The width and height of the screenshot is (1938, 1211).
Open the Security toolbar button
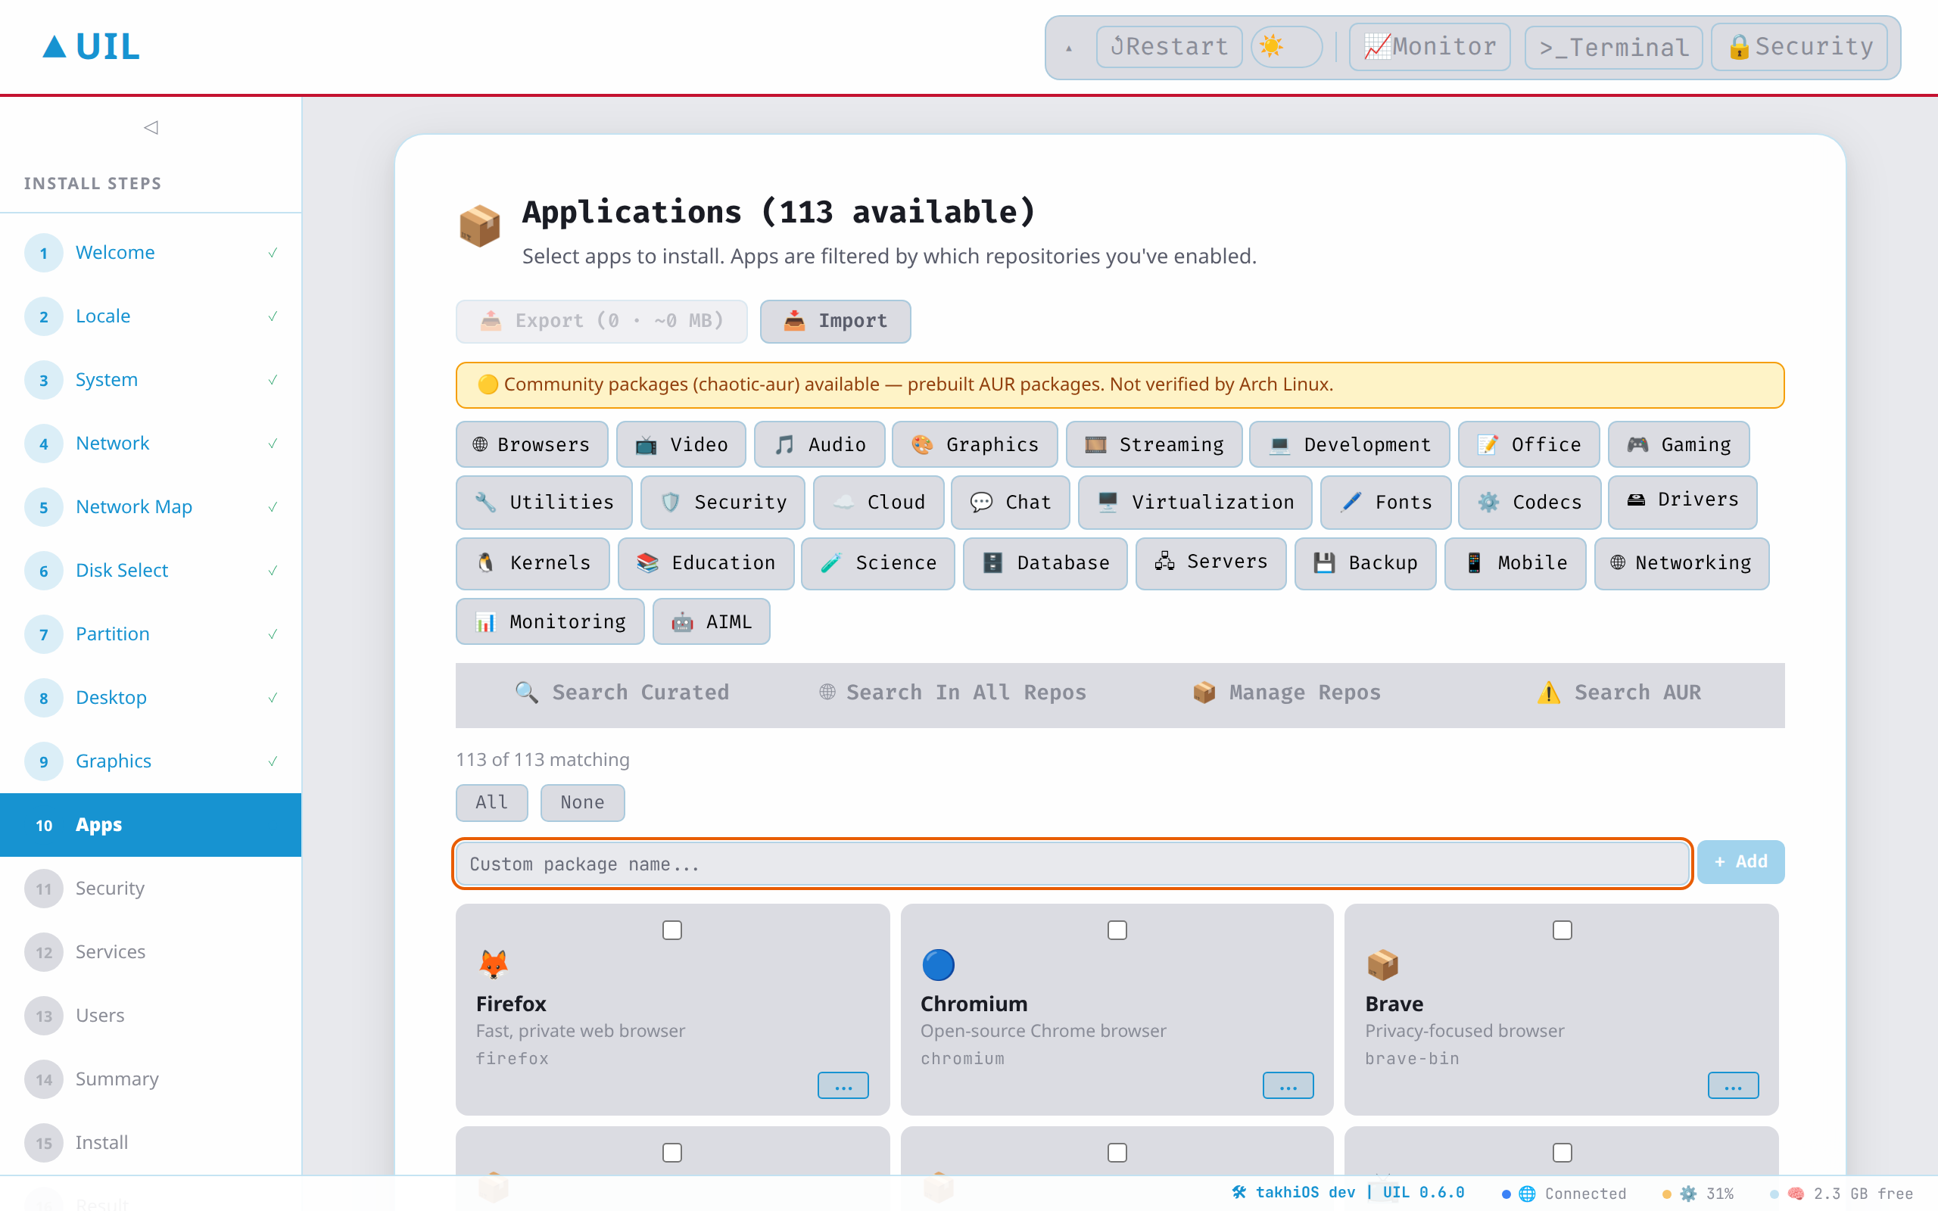1799,47
